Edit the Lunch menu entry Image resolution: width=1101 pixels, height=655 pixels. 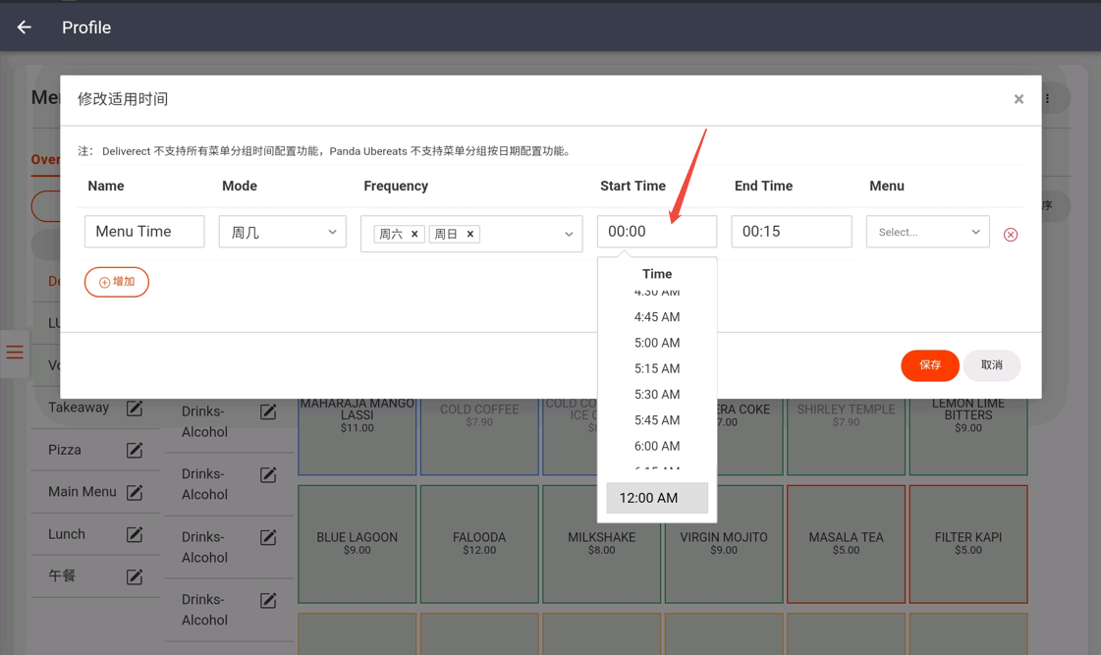135,534
